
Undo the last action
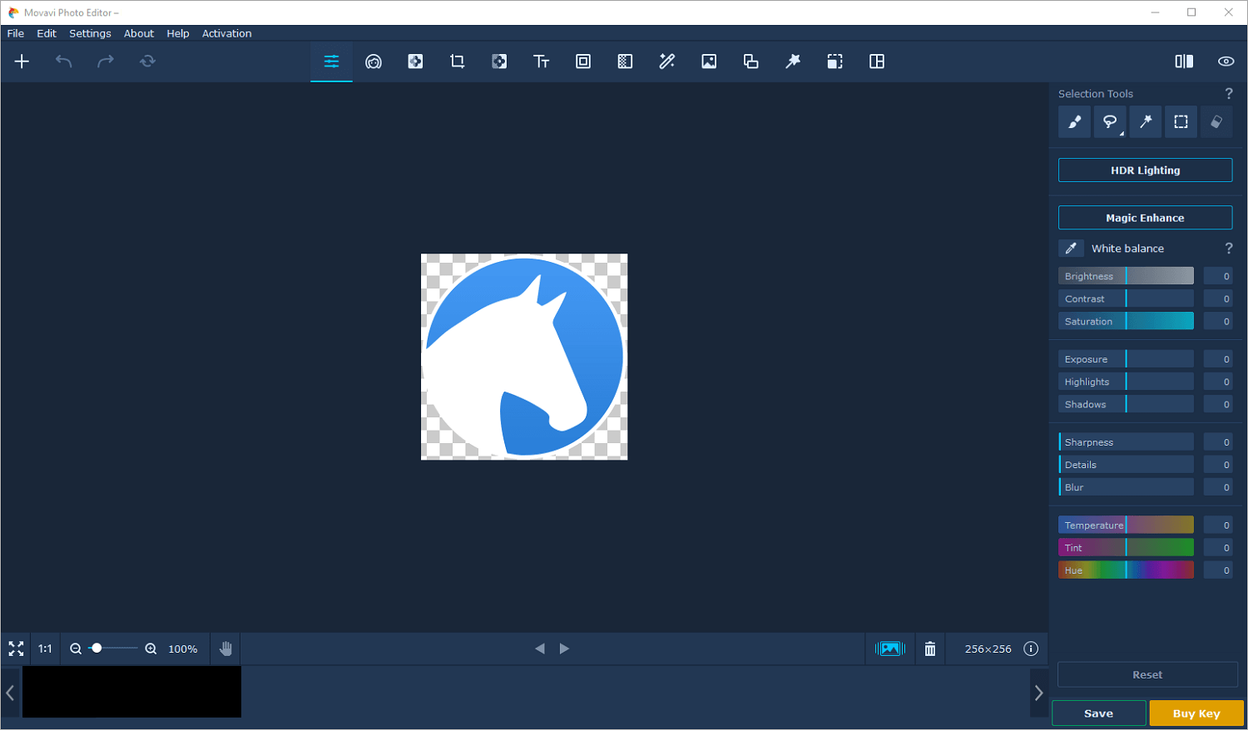(x=63, y=62)
